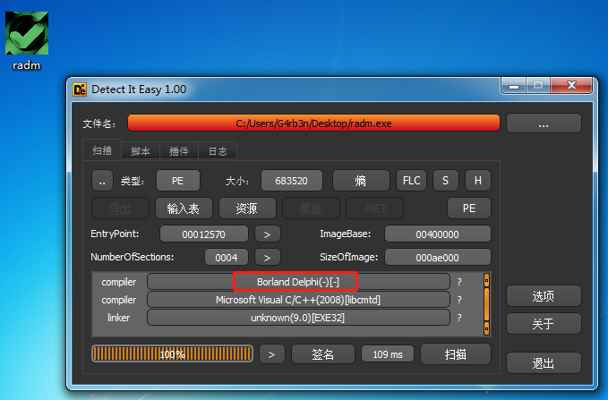This screenshot has width=608, height=400.
Task: Click the question mark beside linker result
Action: coord(459,318)
